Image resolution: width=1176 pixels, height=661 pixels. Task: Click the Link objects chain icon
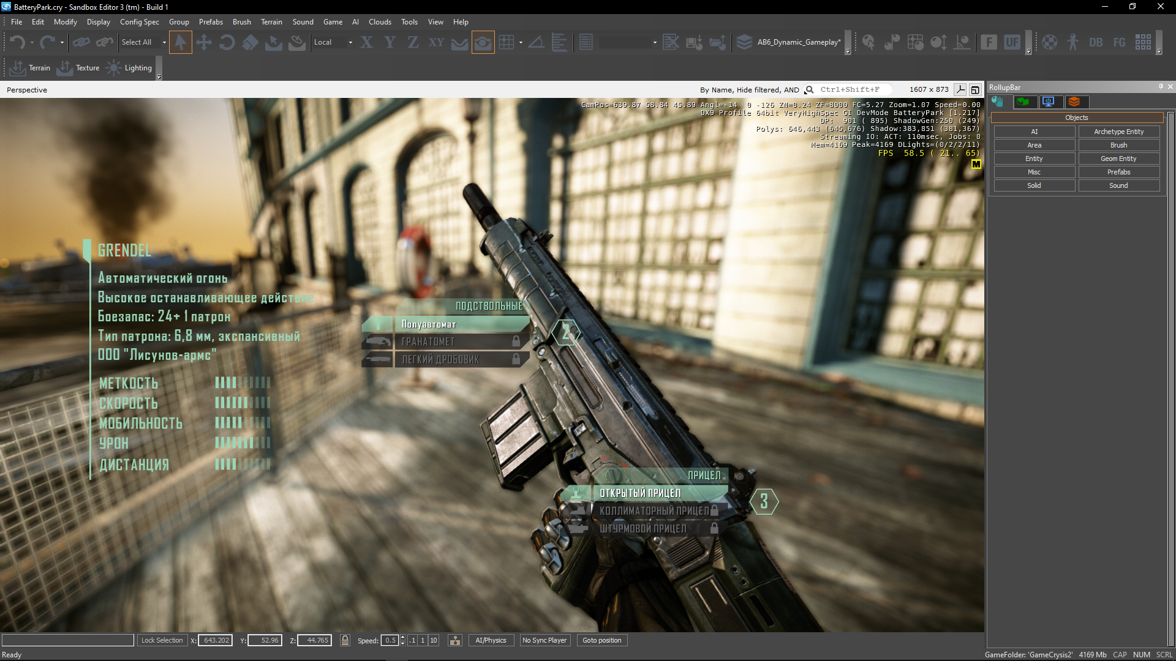(81, 42)
